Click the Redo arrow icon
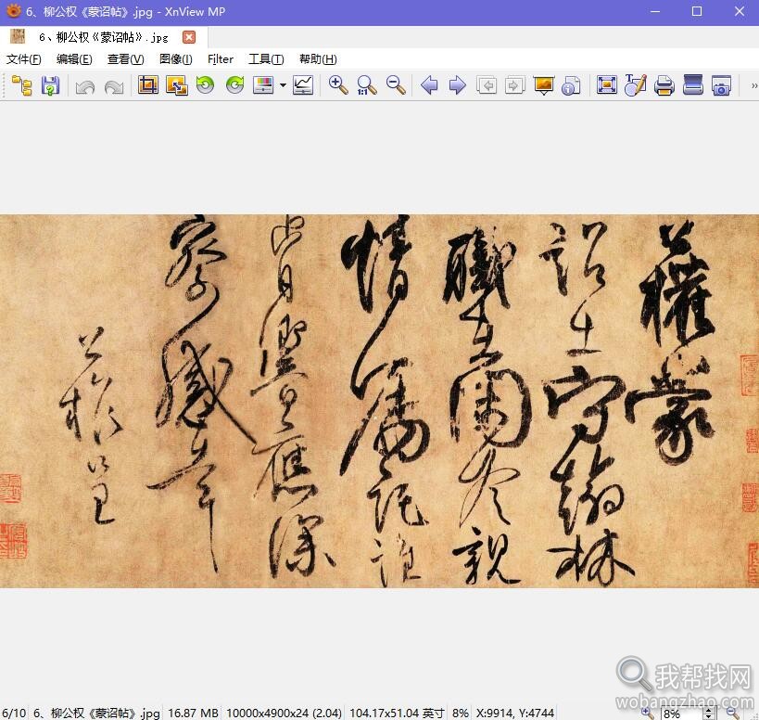Image resolution: width=759 pixels, height=720 pixels. point(114,86)
